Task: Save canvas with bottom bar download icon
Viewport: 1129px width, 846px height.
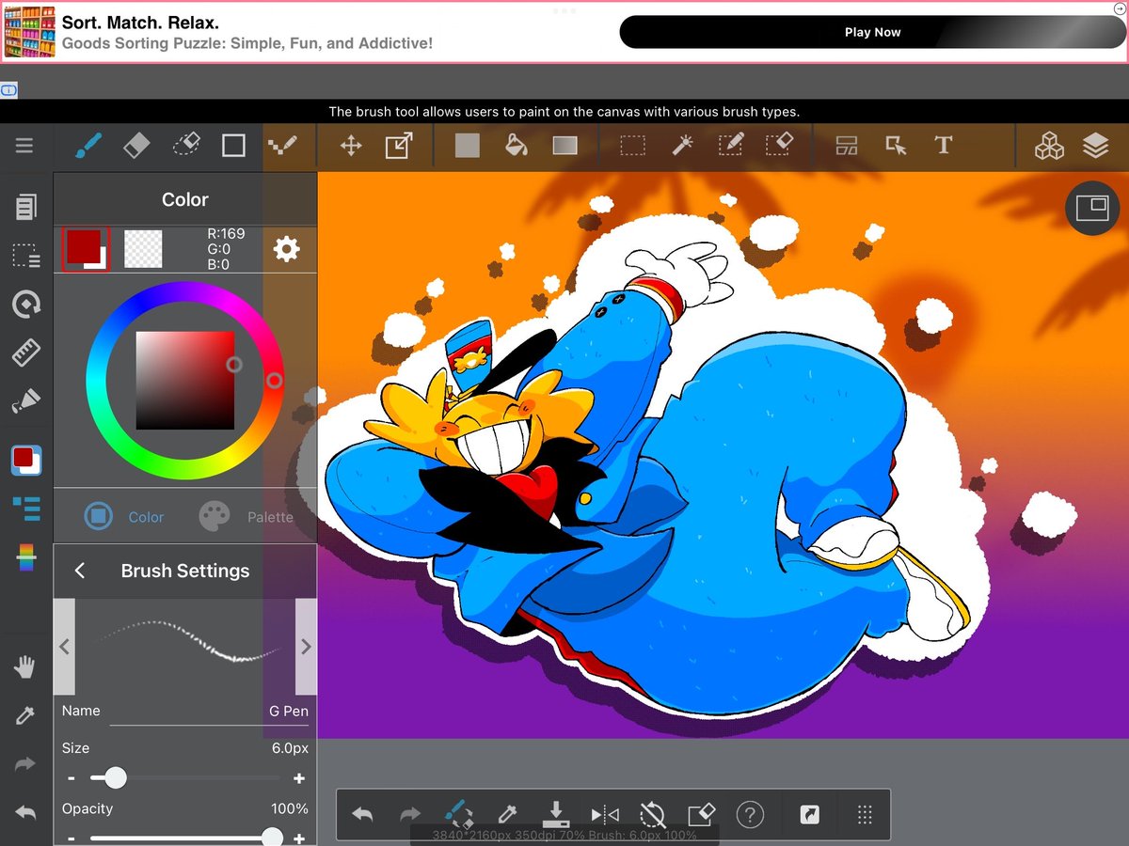Action: [556, 814]
